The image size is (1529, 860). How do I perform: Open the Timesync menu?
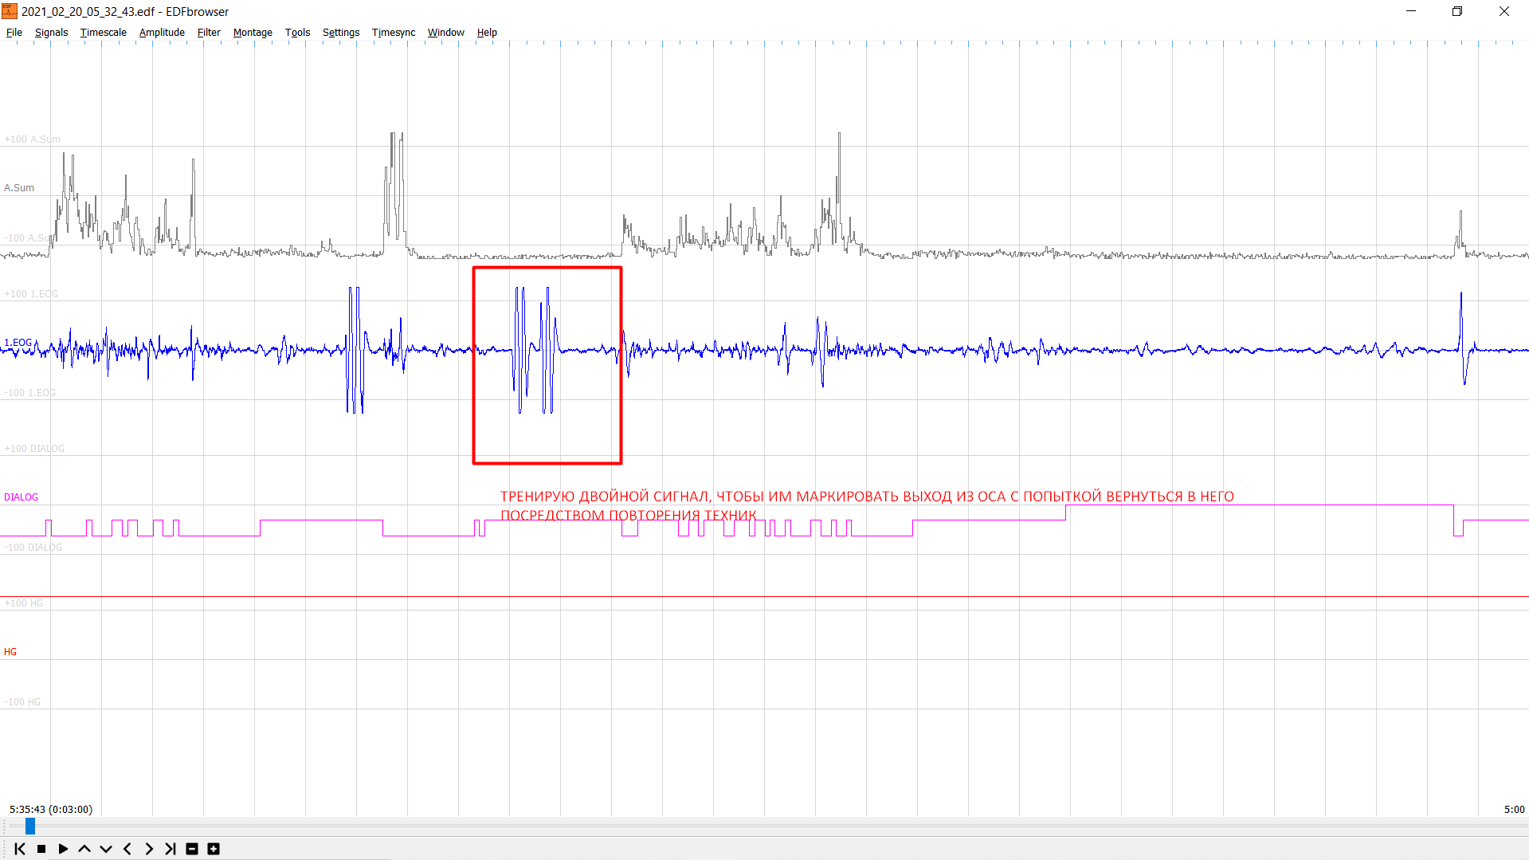[394, 33]
